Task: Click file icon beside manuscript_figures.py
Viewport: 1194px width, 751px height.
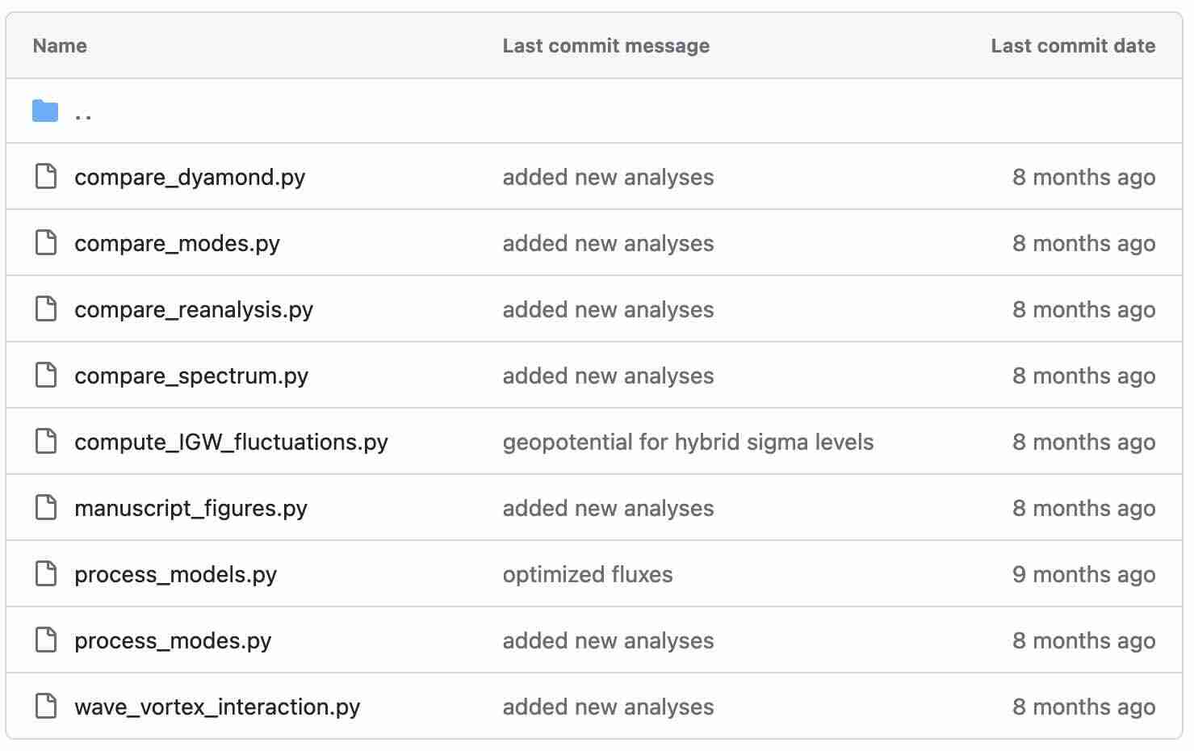Action: point(46,508)
